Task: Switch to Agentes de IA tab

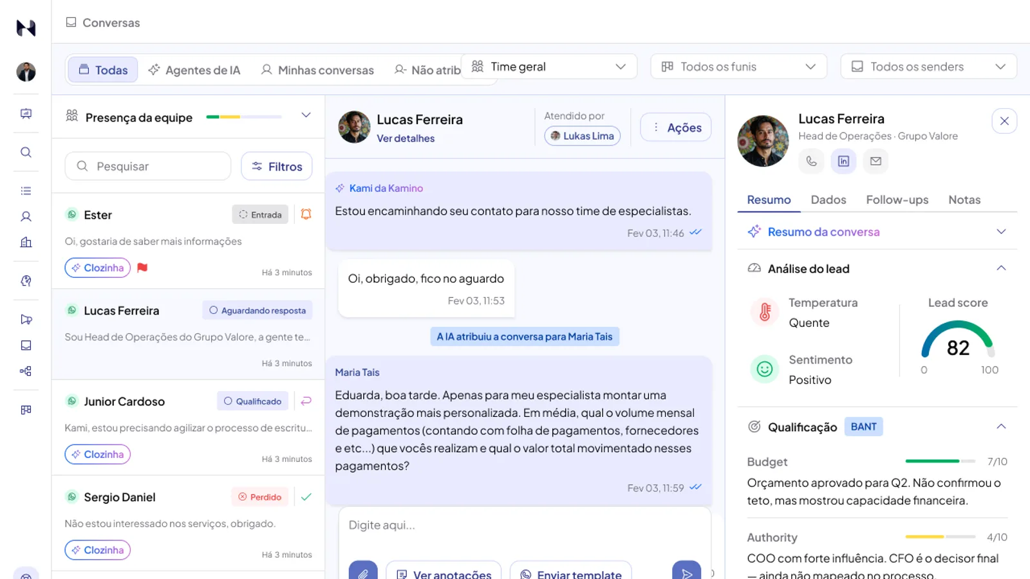Action: (194, 69)
